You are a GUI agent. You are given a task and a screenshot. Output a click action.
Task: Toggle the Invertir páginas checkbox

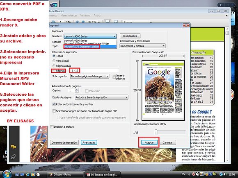114,77
